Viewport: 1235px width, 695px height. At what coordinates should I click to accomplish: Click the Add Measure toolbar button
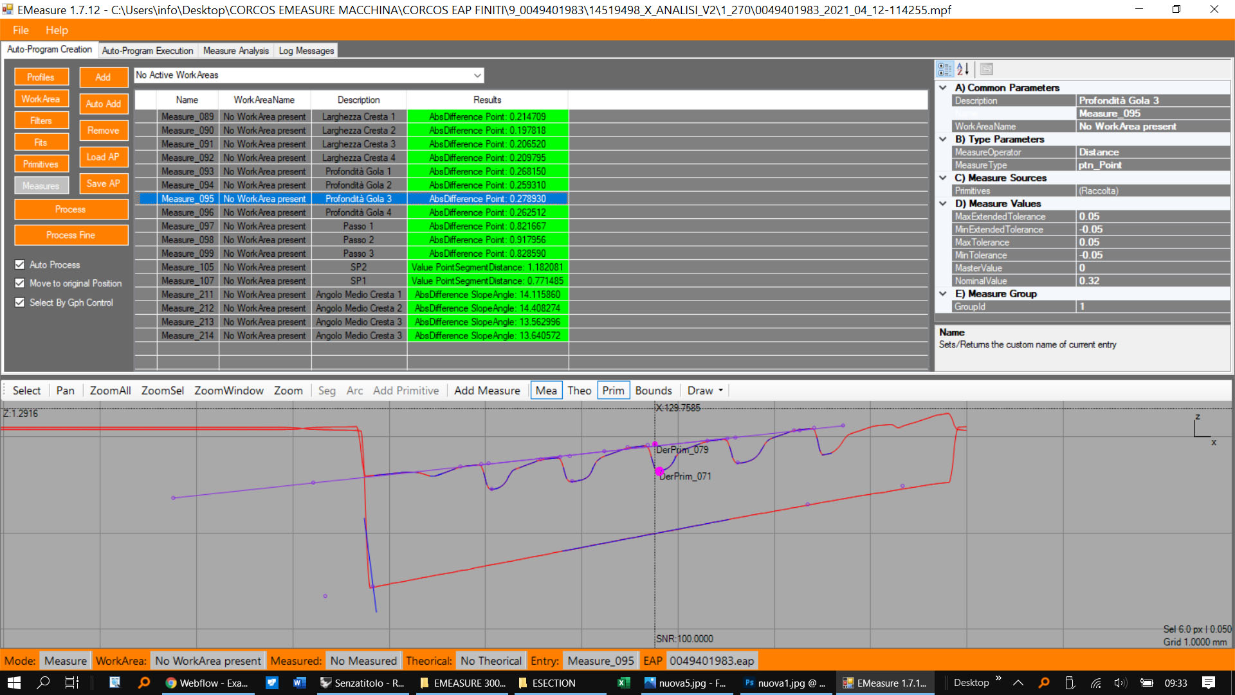487,391
